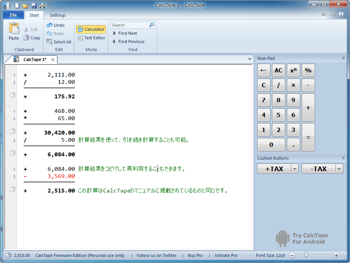Screen dimensions: 350x263
Task: Click the tall plus key on the Num Pad
Action: pyautogui.click(x=308, y=107)
